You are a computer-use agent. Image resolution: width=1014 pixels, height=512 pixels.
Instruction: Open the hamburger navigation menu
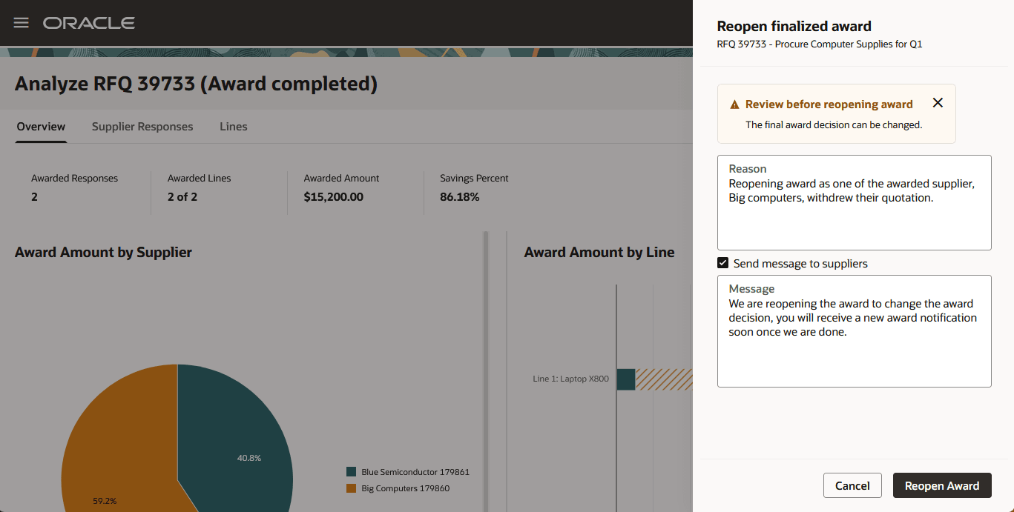click(22, 23)
